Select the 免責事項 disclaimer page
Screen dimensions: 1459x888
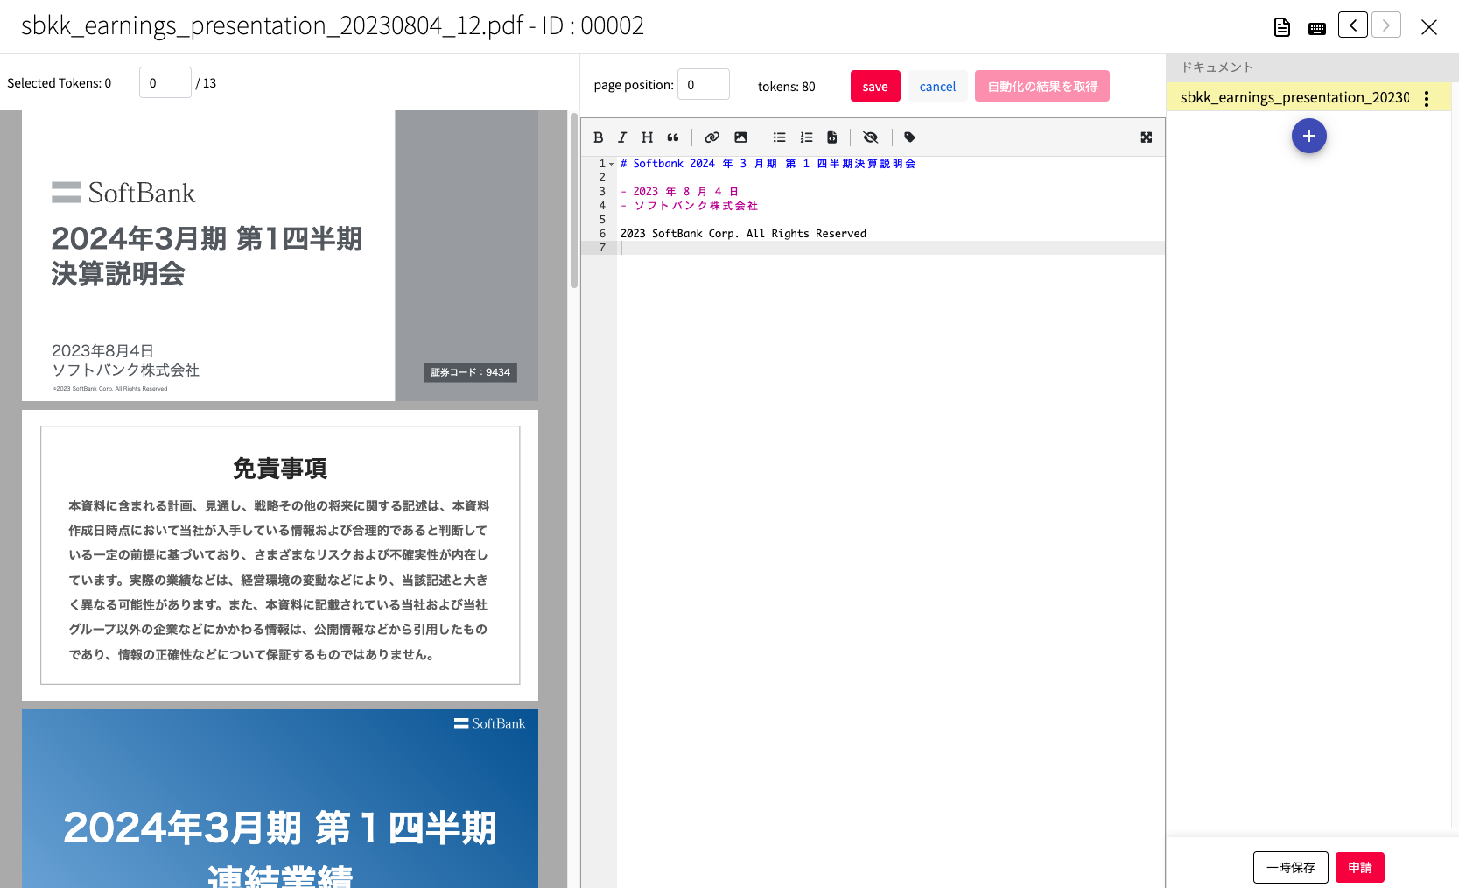tap(280, 555)
